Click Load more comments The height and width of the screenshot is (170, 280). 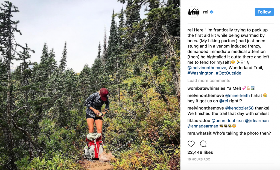(x=209, y=80)
